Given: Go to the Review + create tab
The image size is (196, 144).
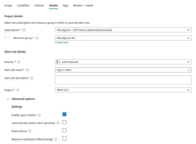Looking at the screenshot, I should tap(83, 5).
